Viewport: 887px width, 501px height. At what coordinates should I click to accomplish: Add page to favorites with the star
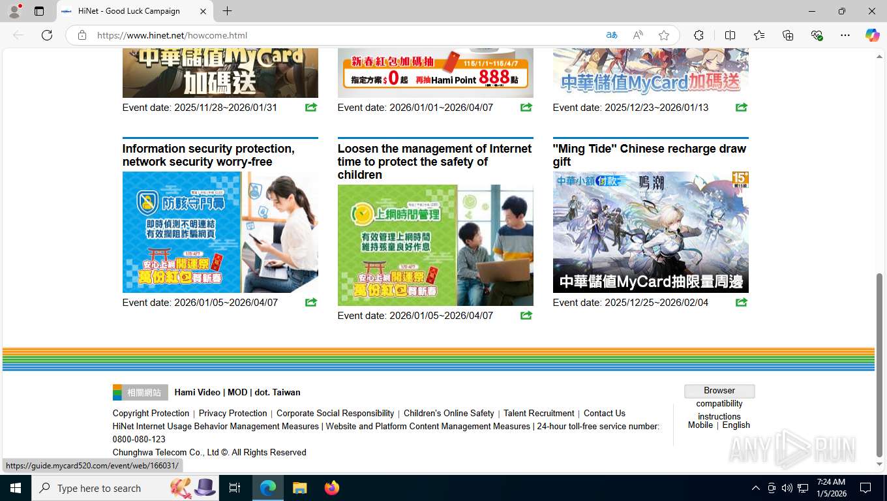(664, 35)
